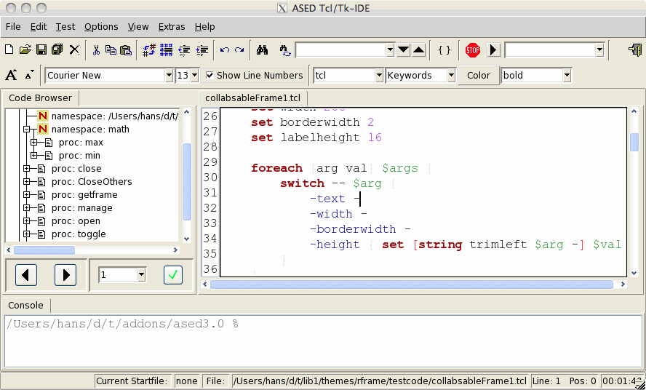Viewport: 646px width, 390px height.
Task: Open the Keywords category dropdown
Action: 451,76
